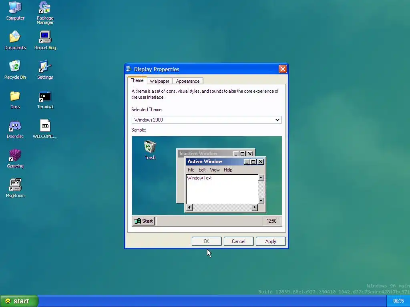
Task: Open the MsgRoom desktop shortcut
Action: tap(15, 188)
